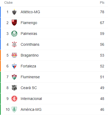Click the green qualification bar beside Fluminense
108x115 pixels.
0,77
